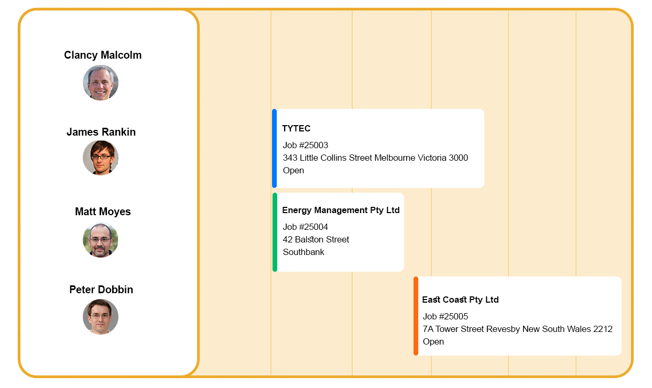652x388 pixels.
Task: Click the orange color bar on East Coast card
Action: [x=416, y=316]
